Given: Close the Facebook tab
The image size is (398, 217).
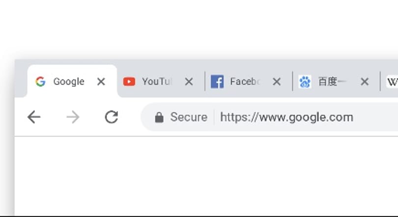Looking at the screenshot, I should [277, 81].
